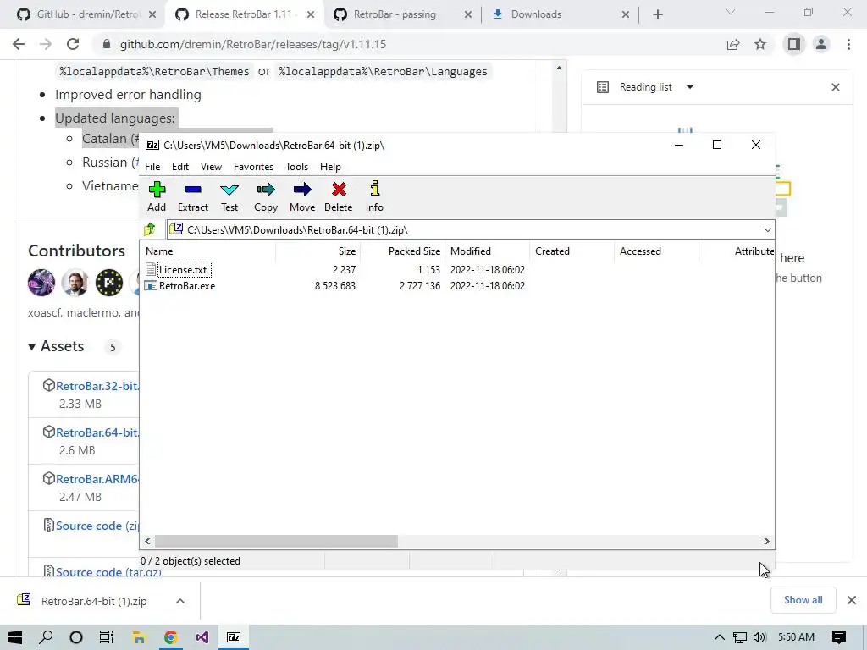Viewport: 867px width, 650px height.
Task: Click the volume speaker tray icon
Action: [759, 637]
